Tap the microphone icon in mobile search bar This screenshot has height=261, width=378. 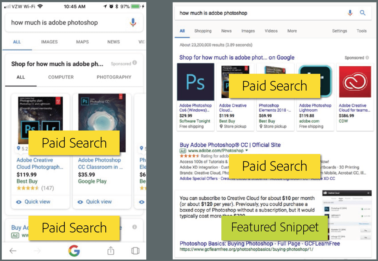pos(133,22)
